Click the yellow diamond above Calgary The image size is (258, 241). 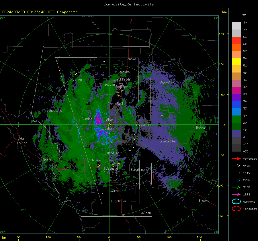coord(113,165)
